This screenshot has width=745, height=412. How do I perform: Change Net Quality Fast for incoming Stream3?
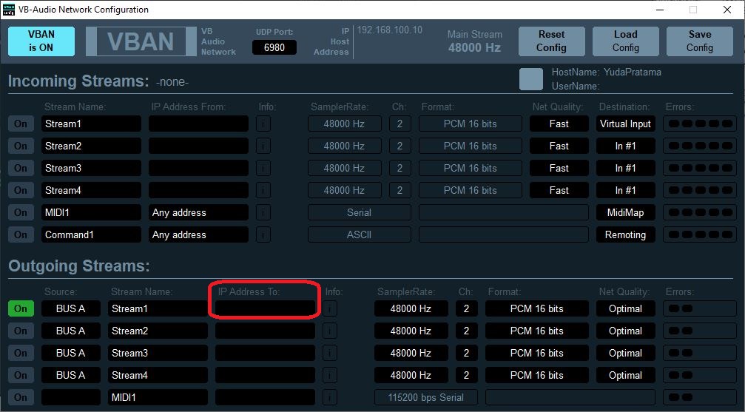click(559, 168)
